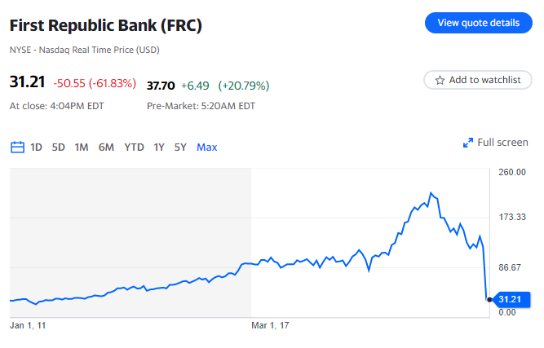This screenshot has height=348, width=544.
Task: Click the Jan 1, 11 axis label
Action: click(28, 325)
